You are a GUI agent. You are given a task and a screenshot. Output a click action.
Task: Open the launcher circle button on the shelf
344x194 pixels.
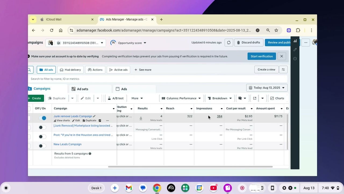(x=6, y=188)
